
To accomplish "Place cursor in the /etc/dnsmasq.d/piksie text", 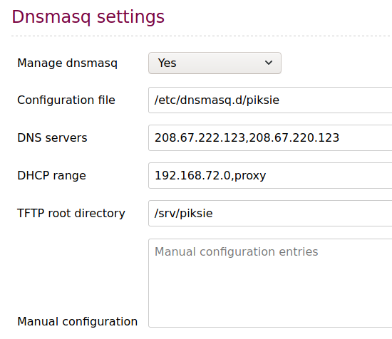I will (217, 100).
